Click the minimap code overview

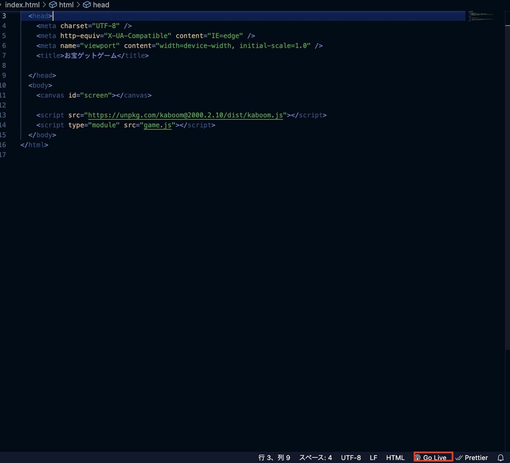click(x=480, y=16)
